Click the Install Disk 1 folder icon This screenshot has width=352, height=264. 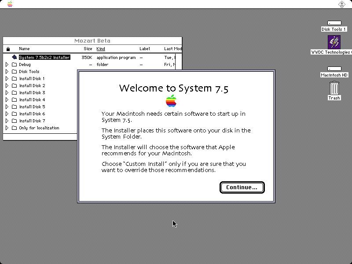[15, 79]
